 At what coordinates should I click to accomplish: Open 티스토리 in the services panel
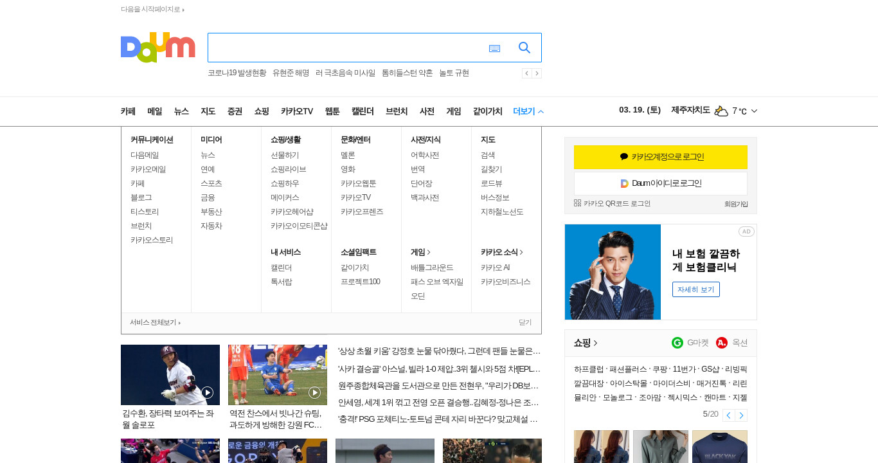145,212
